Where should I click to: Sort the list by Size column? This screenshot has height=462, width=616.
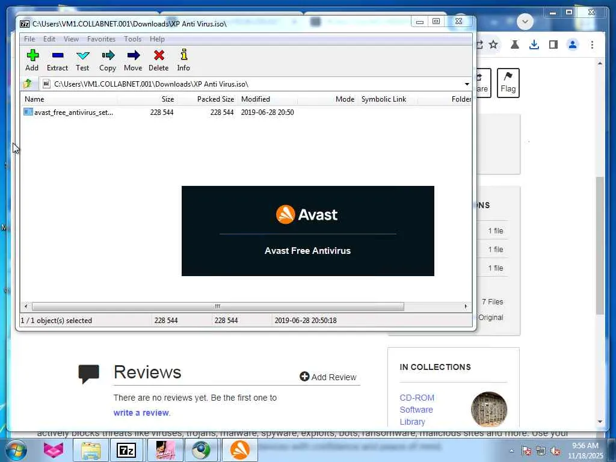(x=147, y=99)
